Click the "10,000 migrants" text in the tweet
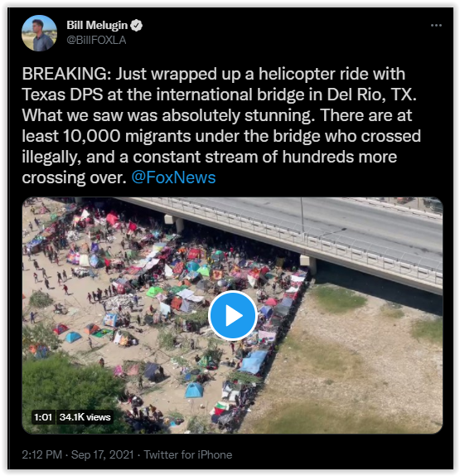Image resolution: width=460 pixels, height=476 pixels. tap(127, 136)
